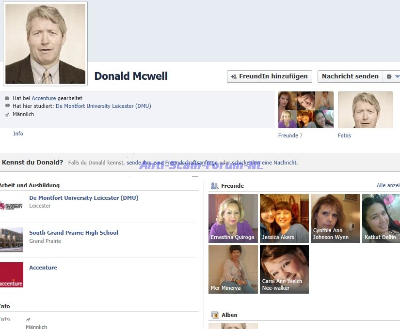Click the Accenture logo icon
This screenshot has height=329, width=400.
coord(12,275)
